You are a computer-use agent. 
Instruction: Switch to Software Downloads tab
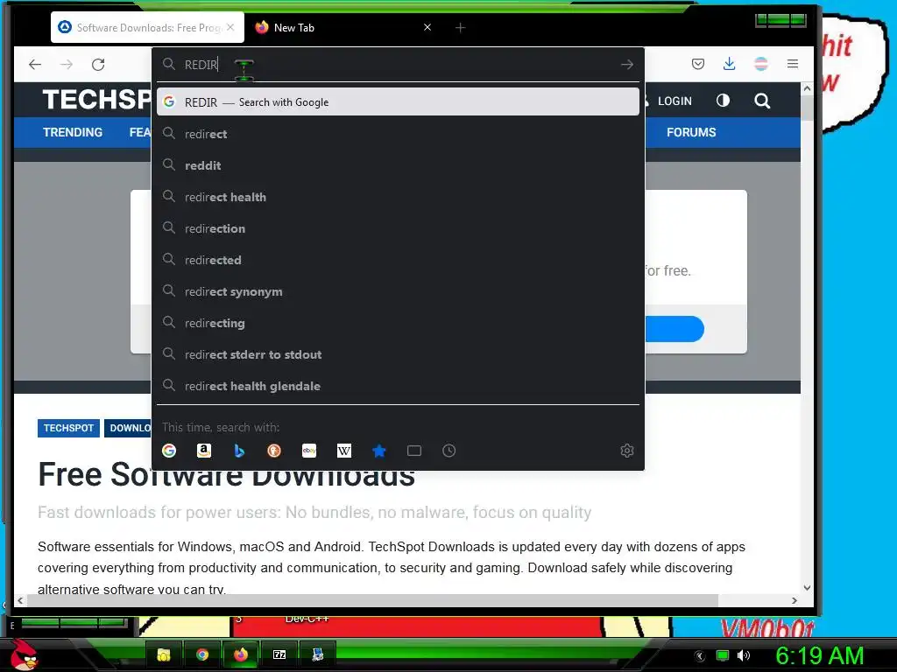(x=147, y=27)
